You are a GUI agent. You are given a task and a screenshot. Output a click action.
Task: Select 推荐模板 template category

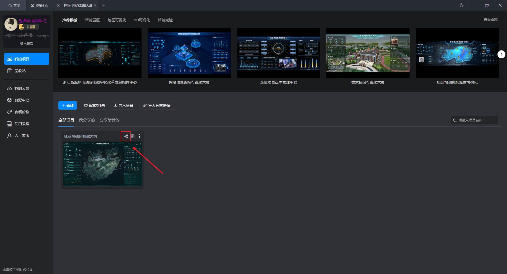click(x=70, y=20)
